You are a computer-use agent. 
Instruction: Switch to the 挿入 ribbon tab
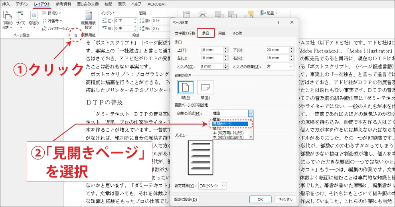pos(6,4)
